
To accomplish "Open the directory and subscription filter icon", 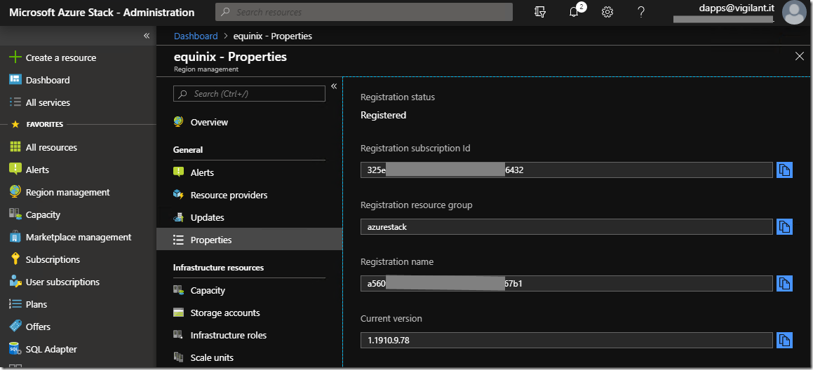I will pos(539,13).
